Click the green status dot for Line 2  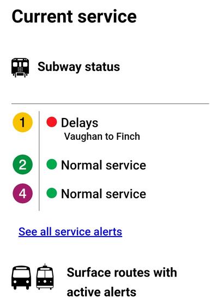pos(52,164)
